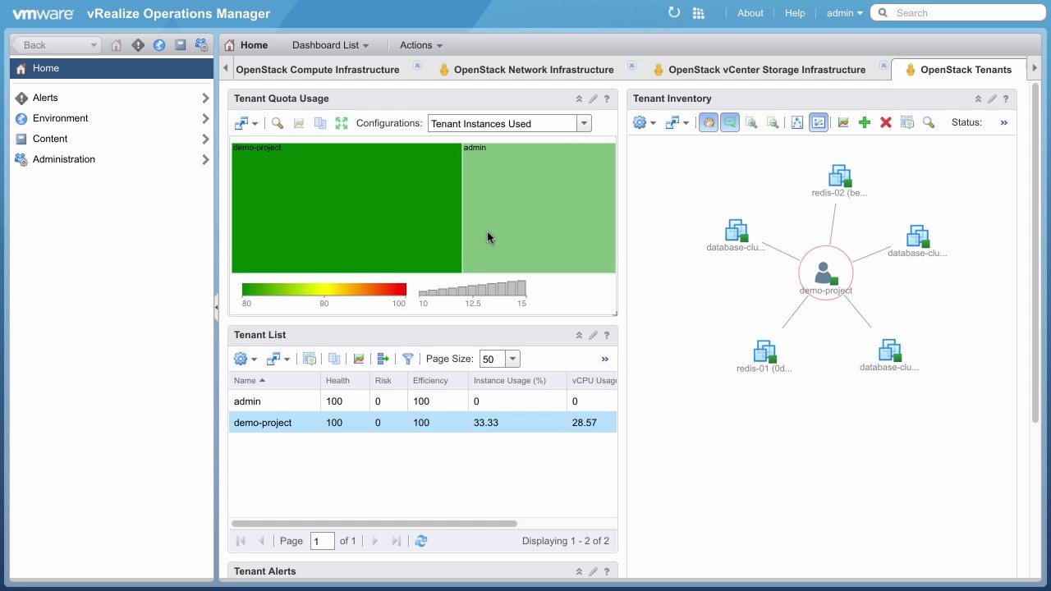Refresh the Tenant List with the reload icon

(421, 541)
